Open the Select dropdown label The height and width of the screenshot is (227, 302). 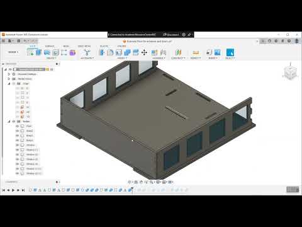230,58
